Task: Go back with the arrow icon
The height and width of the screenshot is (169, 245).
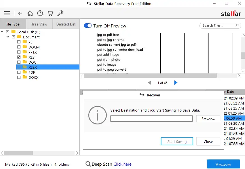Action: coord(20,13)
